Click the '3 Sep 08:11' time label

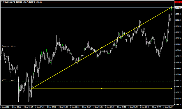click(x=121, y=107)
